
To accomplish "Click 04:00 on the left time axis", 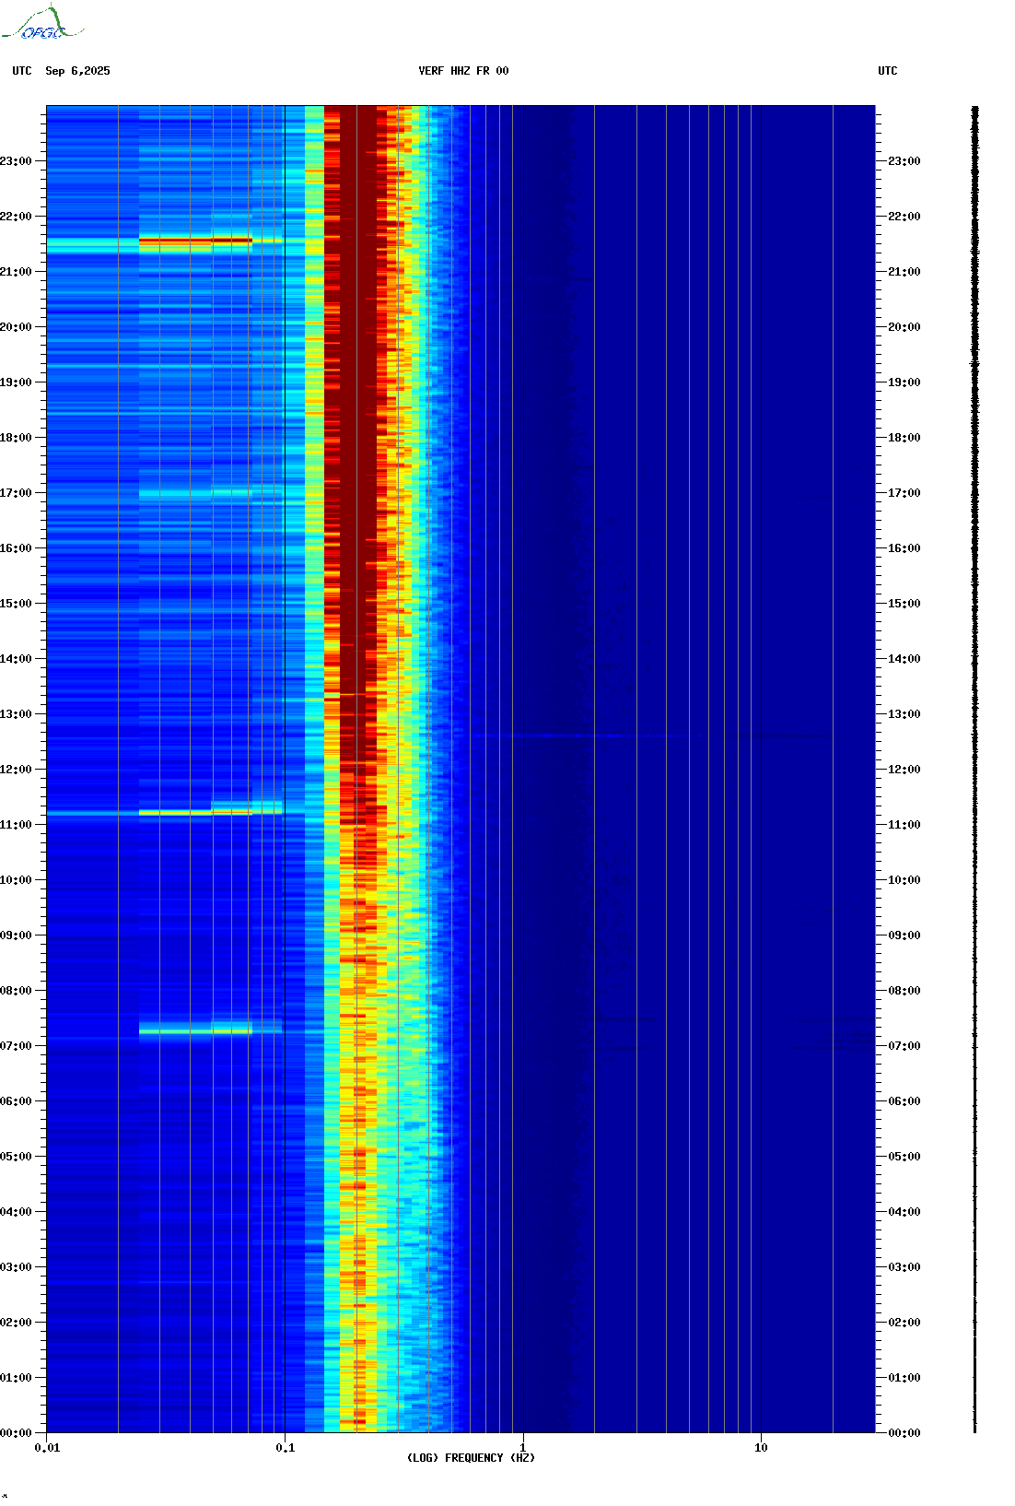I will coord(16,1212).
